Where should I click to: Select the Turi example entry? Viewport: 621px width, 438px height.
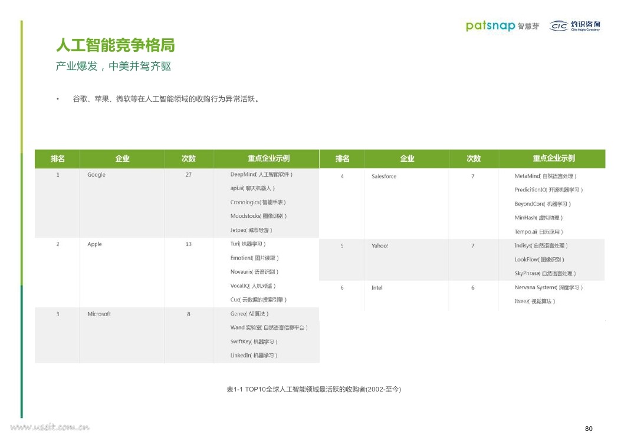248,244
